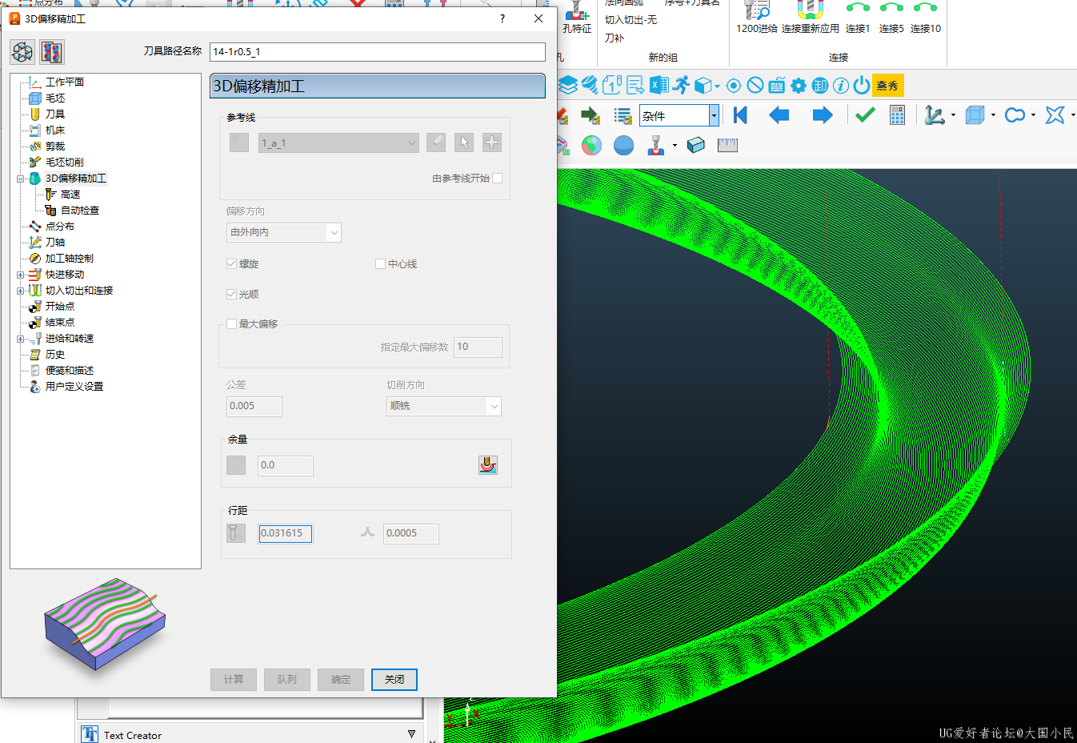
Task: Toggle the 最大偏移 checkbox
Action: point(232,323)
